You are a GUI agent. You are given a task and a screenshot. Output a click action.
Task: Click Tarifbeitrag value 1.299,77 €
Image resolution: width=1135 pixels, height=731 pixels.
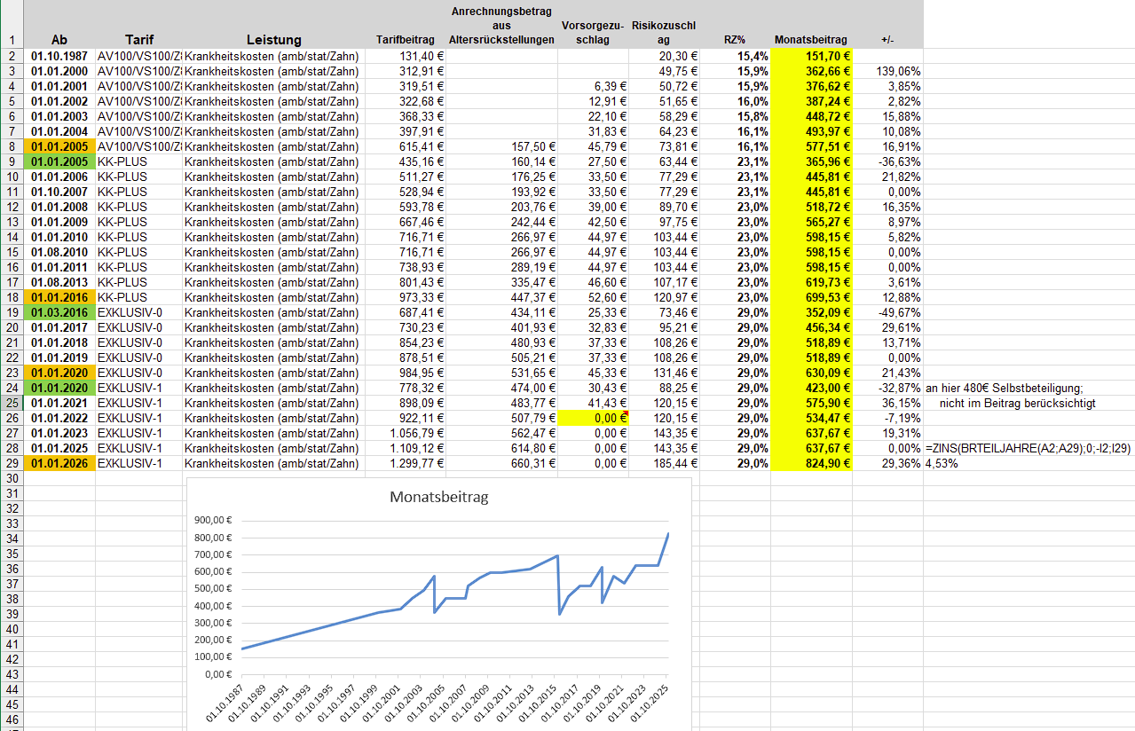pos(405,463)
